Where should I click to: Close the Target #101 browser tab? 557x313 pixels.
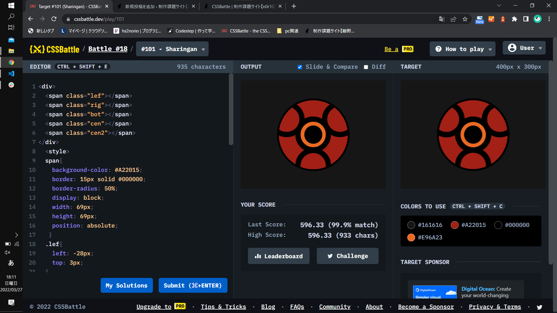[x=107, y=6]
